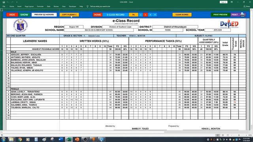253x142 pixels.
Task: Switch to Normal view in status bar
Action: [x=218, y=135]
